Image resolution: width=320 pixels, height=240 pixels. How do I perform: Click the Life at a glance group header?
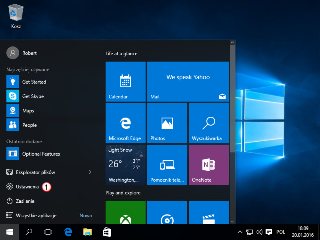[122, 54]
